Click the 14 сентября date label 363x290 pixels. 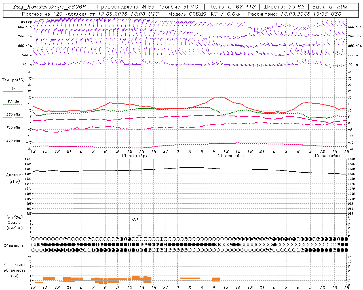tap(231, 156)
